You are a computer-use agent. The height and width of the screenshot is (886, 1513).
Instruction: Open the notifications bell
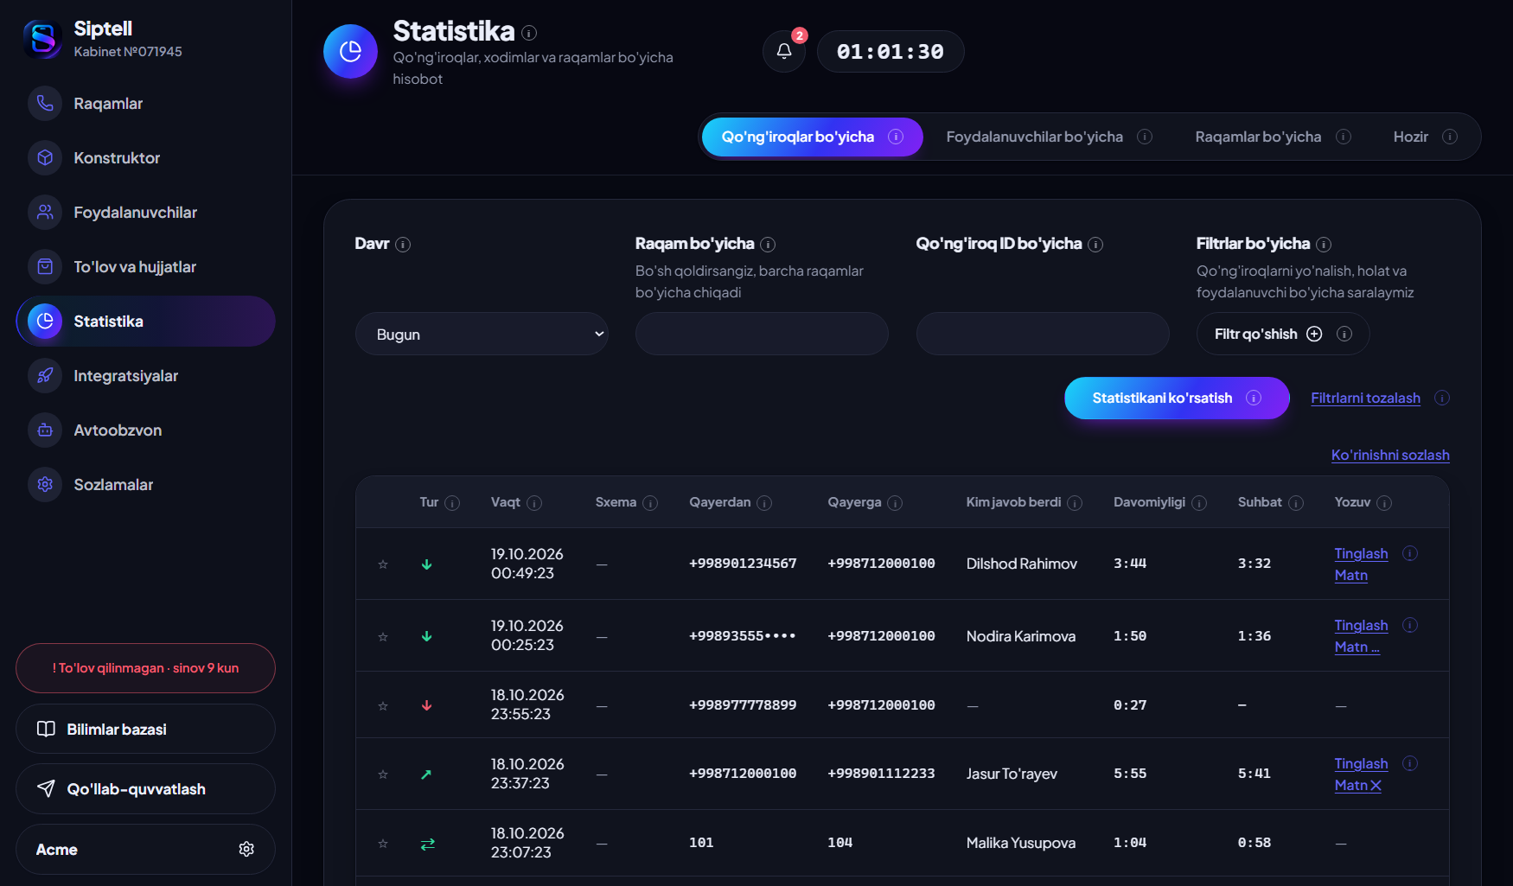[x=784, y=51]
